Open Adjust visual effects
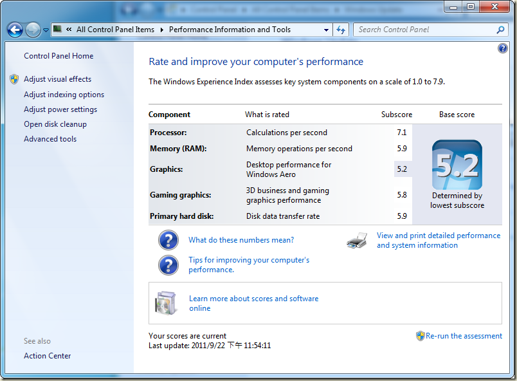The width and height of the screenshot is (517, 381). [x=58, y=79]
